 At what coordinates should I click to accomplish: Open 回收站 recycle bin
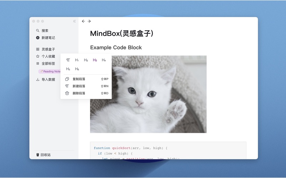[45, 155]
